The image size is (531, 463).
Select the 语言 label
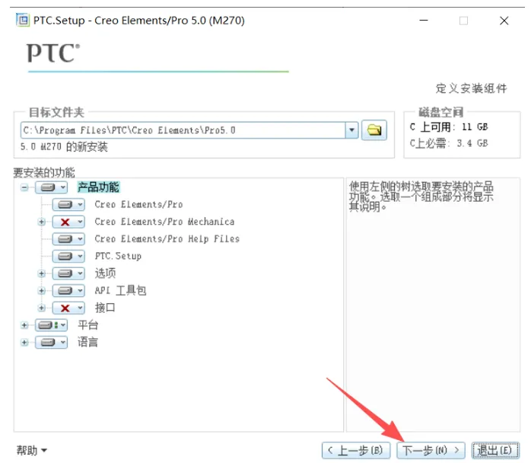(87, 343)
